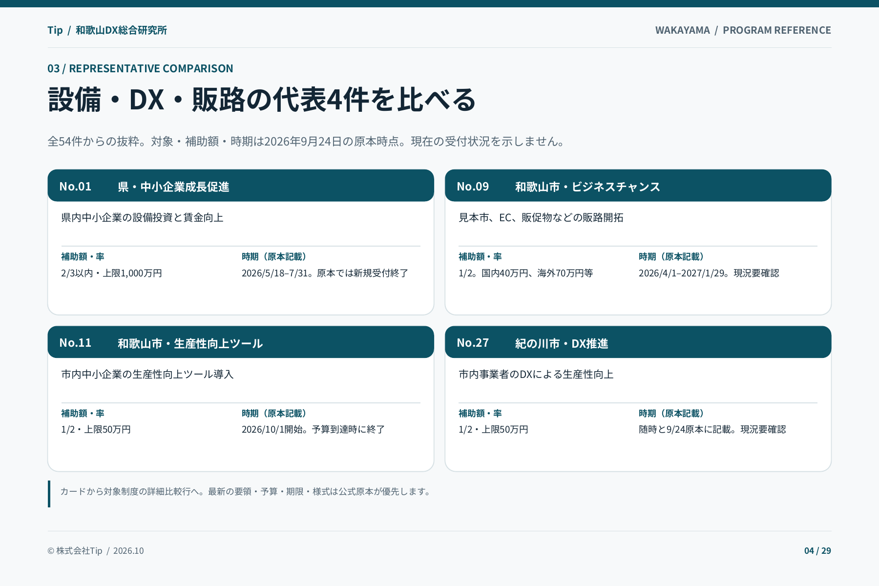
Task: Select the value 2/3以内・上限1,000万円
Action: click(x=111, y=273)
